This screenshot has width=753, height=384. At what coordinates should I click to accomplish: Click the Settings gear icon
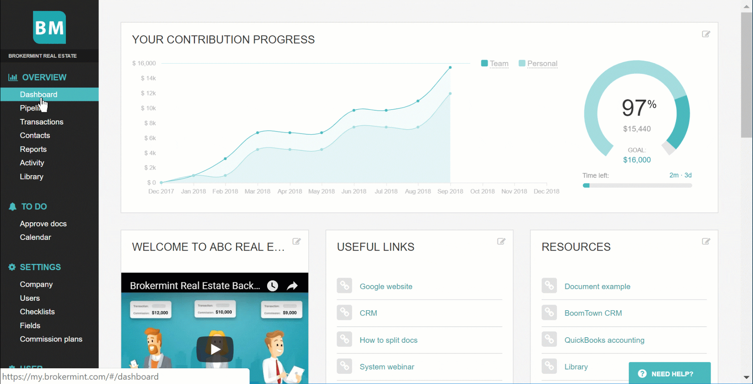(x=12, y=267)
